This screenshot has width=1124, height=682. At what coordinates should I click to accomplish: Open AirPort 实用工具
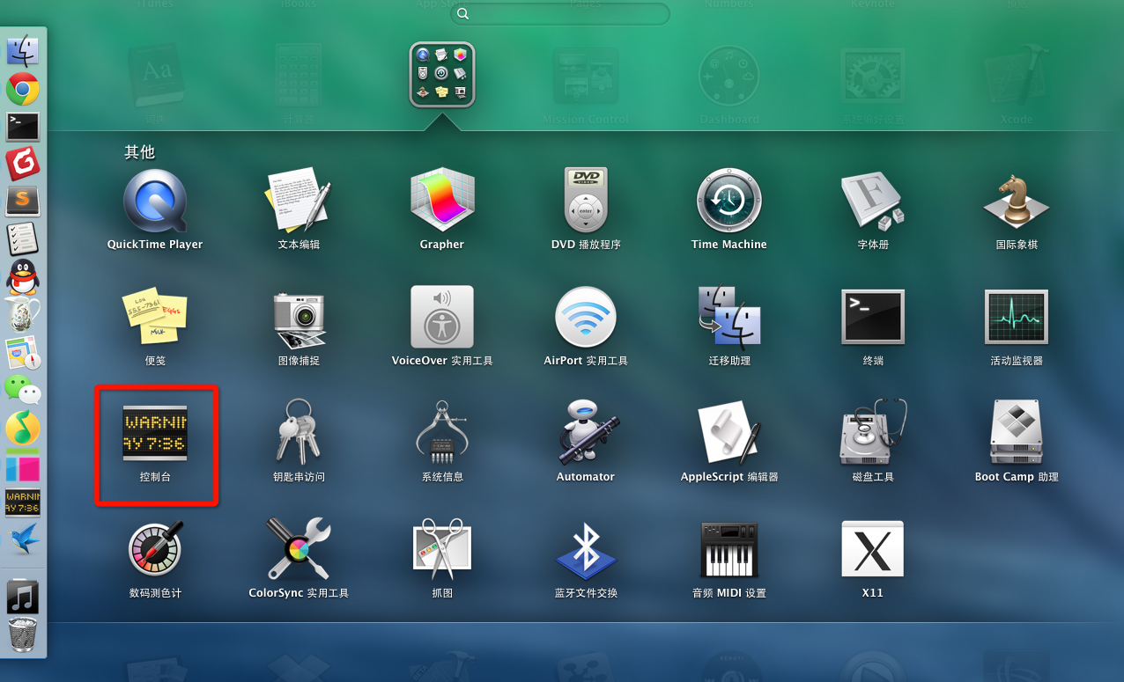click(586, 317)
